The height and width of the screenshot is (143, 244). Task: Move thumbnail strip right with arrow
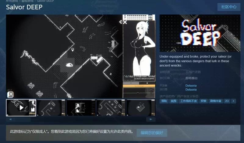[x=151, y=119]
